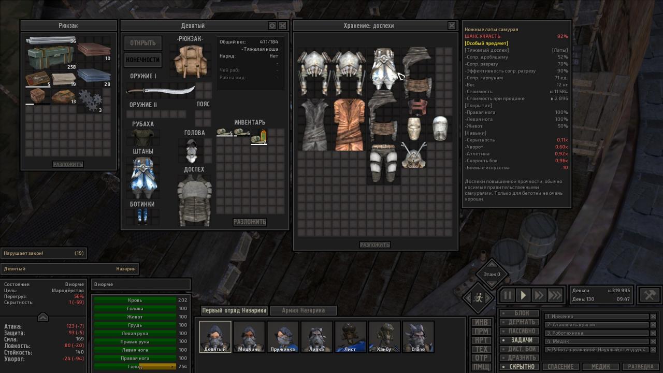Switch to the 'Армия Назарика' squad tab
Image resolution: width=663 pixels, height=373 pixels.
(x=304, y=310)
